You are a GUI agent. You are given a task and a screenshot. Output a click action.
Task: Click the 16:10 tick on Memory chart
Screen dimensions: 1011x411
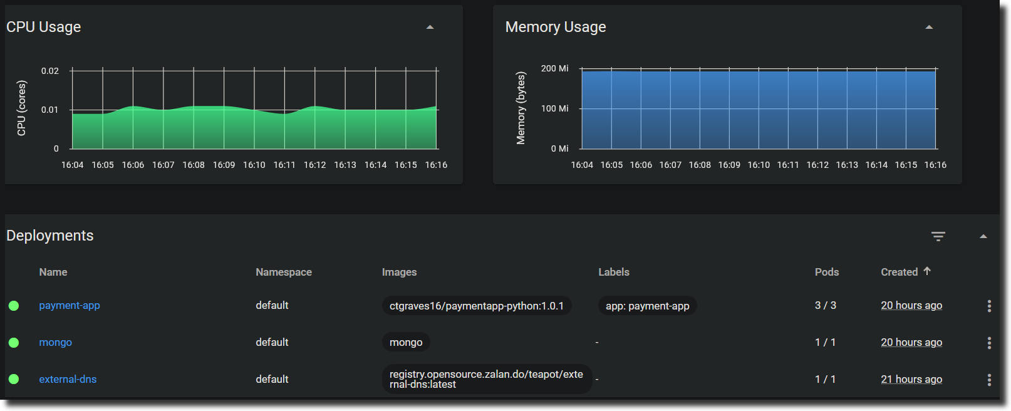coord(759,165)
